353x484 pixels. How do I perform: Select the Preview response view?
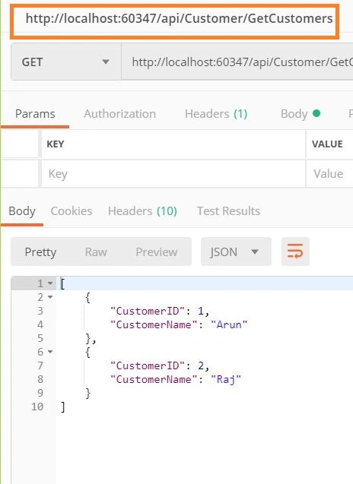[x=157, y=252]
